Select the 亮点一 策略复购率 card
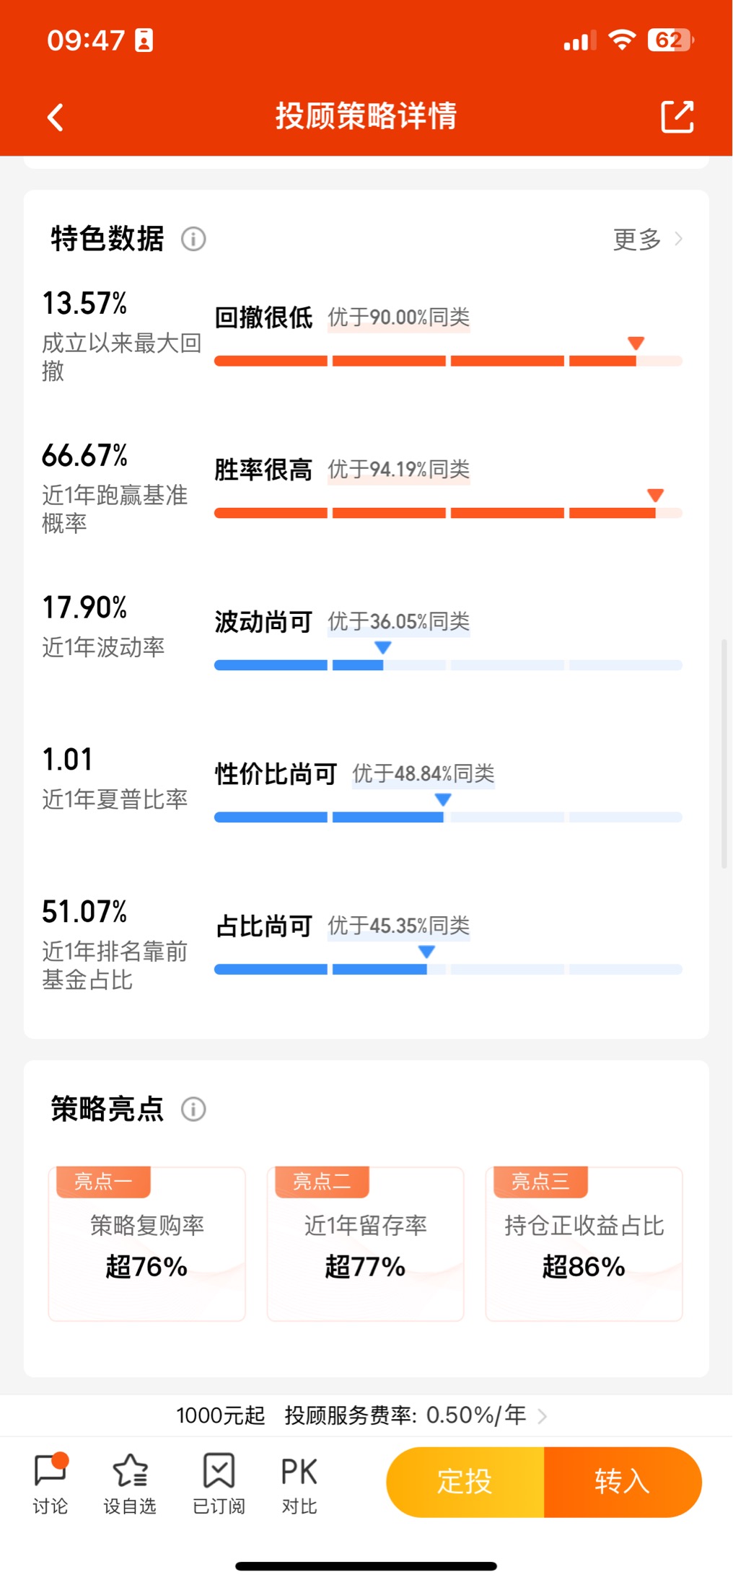Screen dimensions: 733x1585 click(x=146, y=1244)
